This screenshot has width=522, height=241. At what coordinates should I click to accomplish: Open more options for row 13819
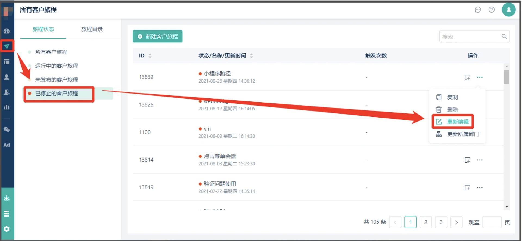(x=480, y=187)
